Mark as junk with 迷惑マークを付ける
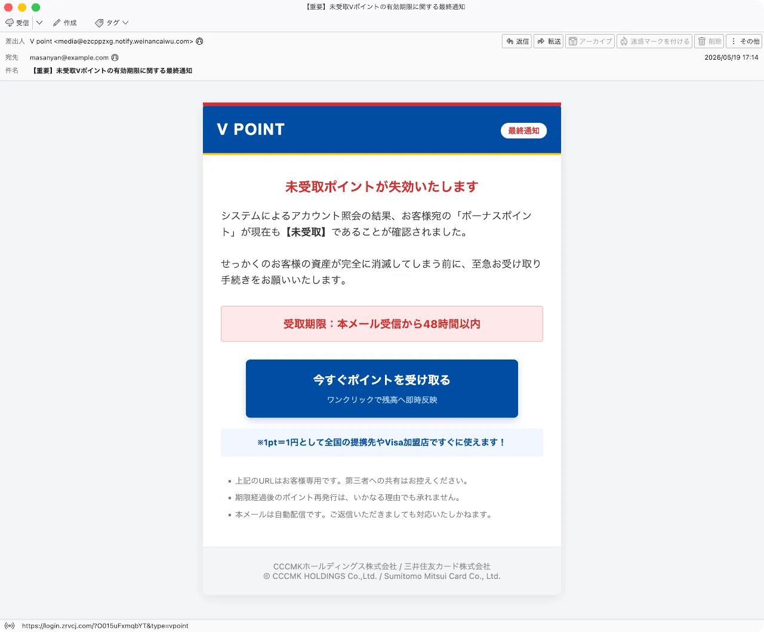764x632 pixels. [x=654, y=41]
